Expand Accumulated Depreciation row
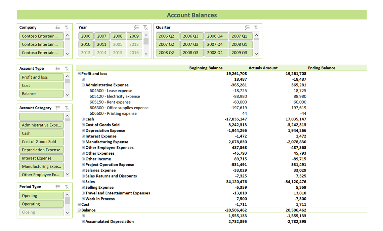 pyautogui.click(x=83, y=222)
